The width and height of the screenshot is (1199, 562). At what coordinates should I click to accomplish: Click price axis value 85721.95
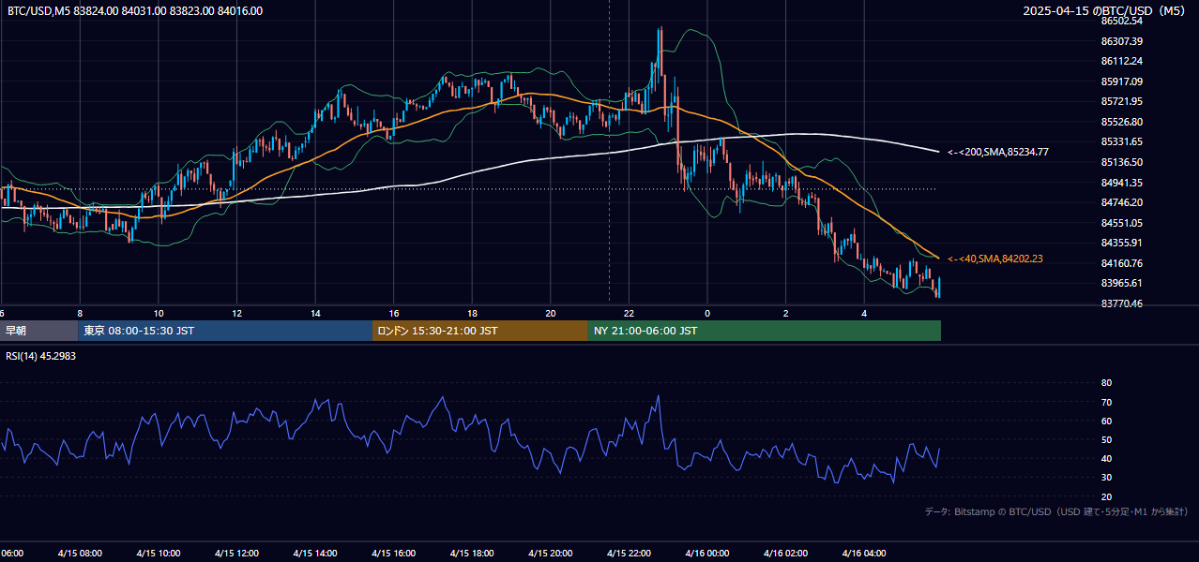pyautogui.click(x=1121, y=101)
